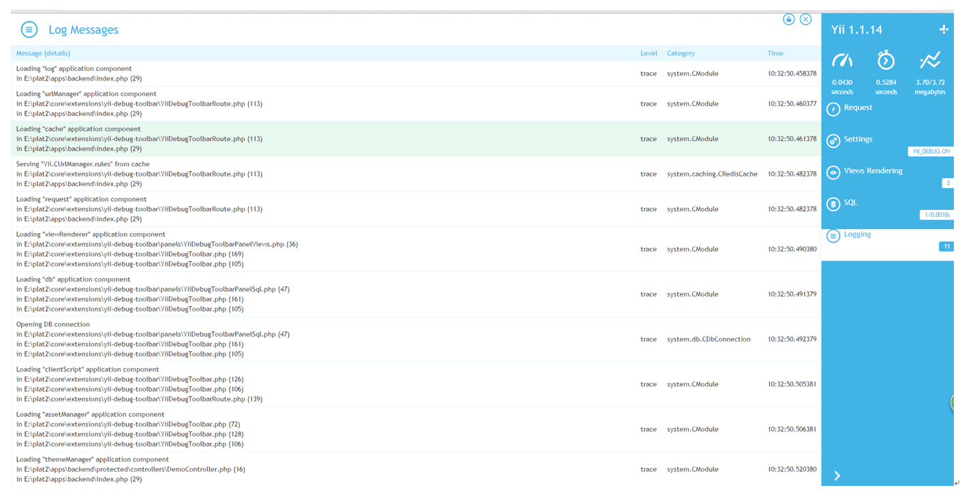
Task: Collapse toolbar with bottom chevron arrow
Action: (x=837, y=476)
